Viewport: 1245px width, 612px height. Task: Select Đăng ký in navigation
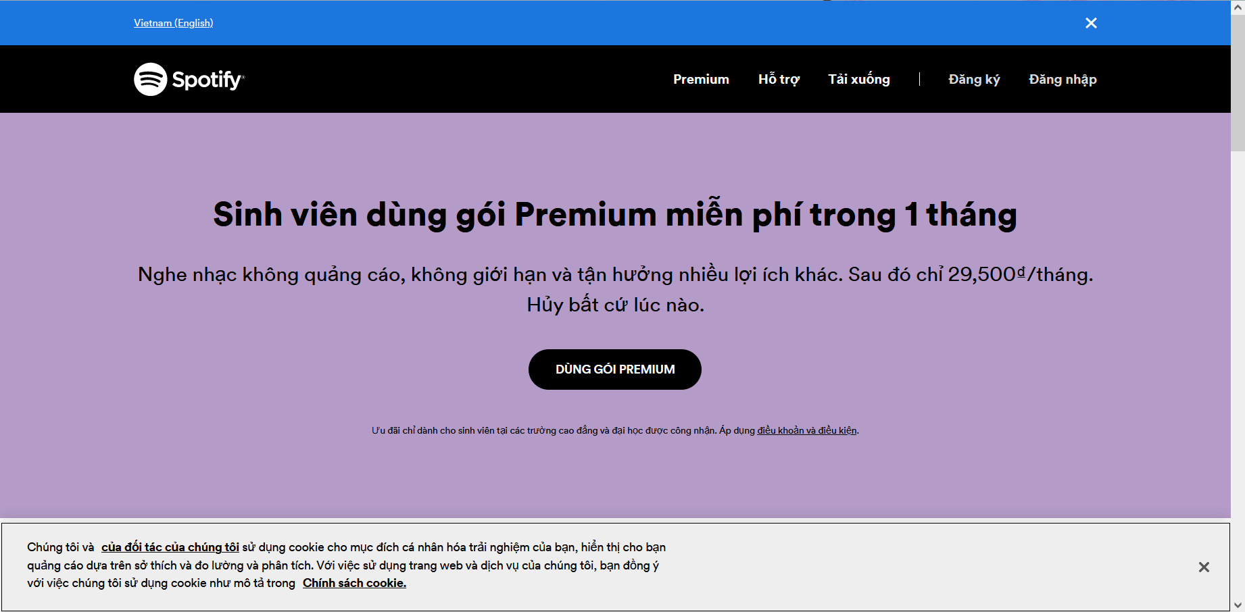(974, 79)
